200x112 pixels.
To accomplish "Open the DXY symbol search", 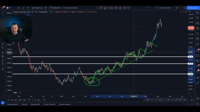I will click(x=9, y=8).
